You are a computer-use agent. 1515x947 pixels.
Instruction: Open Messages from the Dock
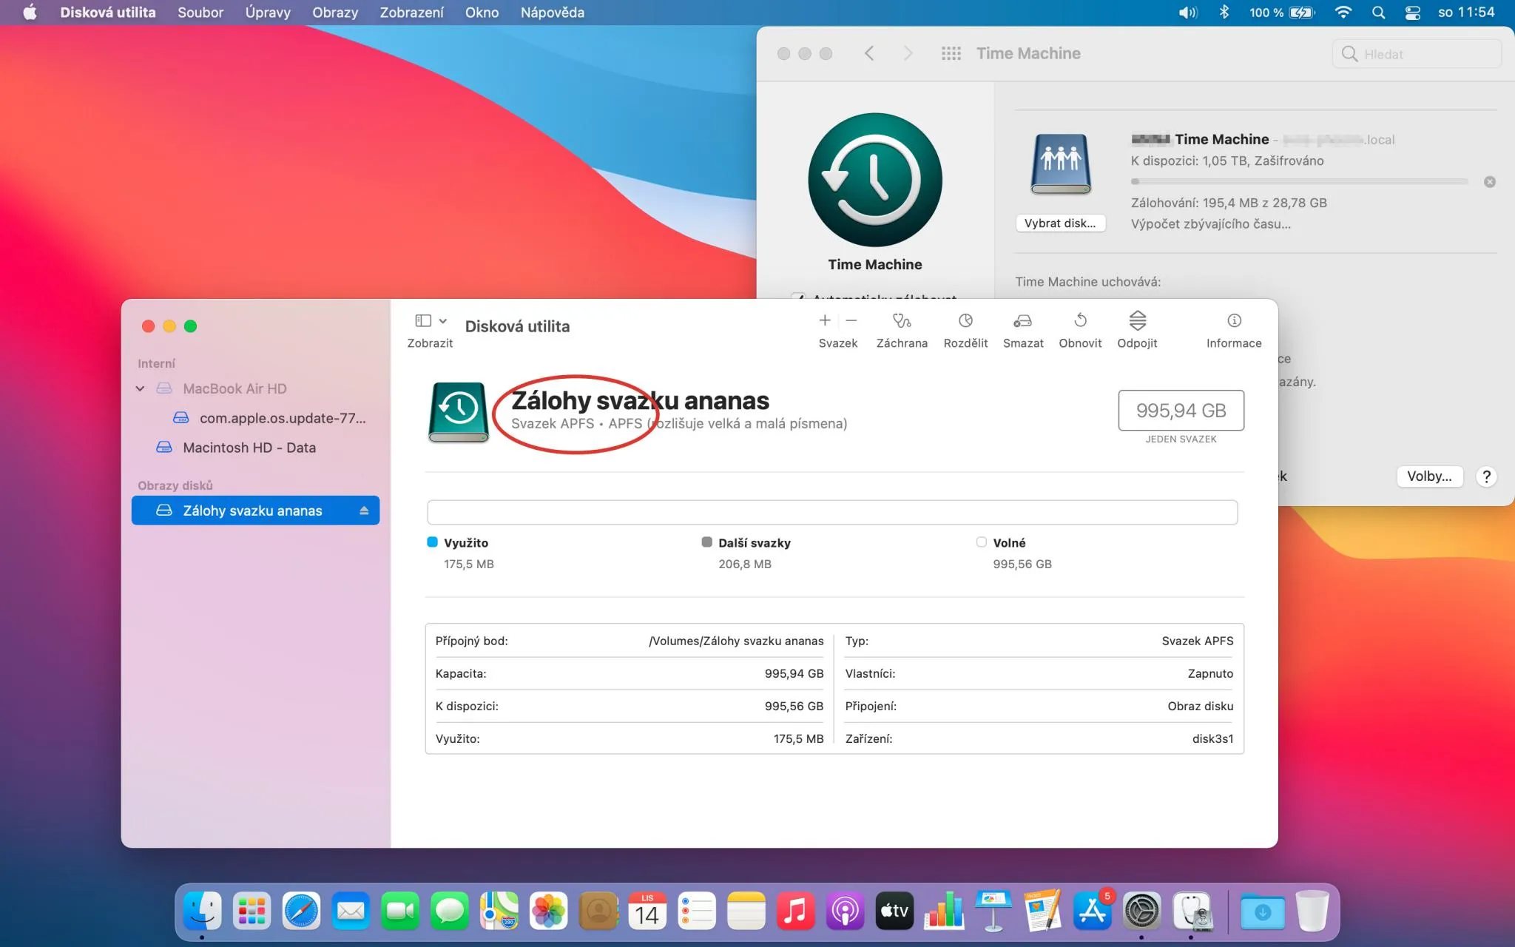tap(450, 911)
